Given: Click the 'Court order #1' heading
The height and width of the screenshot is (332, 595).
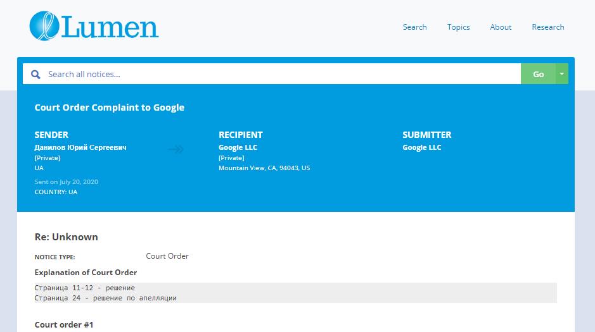Looking at the screenshot, I should (64, 324).
